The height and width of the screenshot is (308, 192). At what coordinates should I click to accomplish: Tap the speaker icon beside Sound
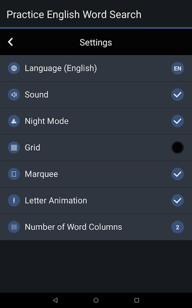click(x=14, y=95)
